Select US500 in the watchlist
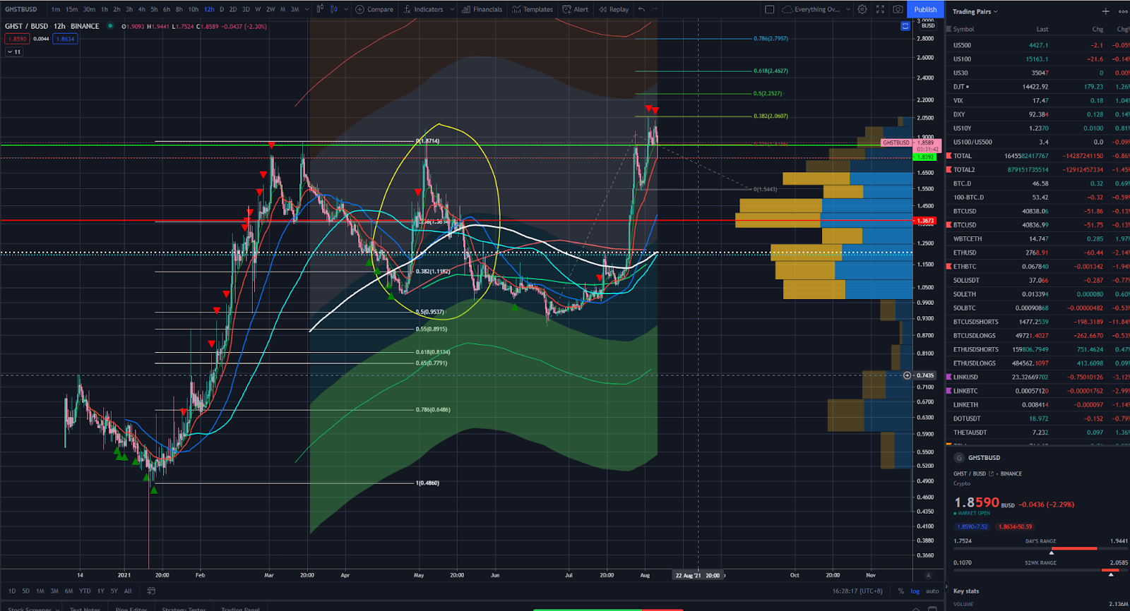Image resolution: width=1130 pixels, height=611 pixels. pos(1038,45)
